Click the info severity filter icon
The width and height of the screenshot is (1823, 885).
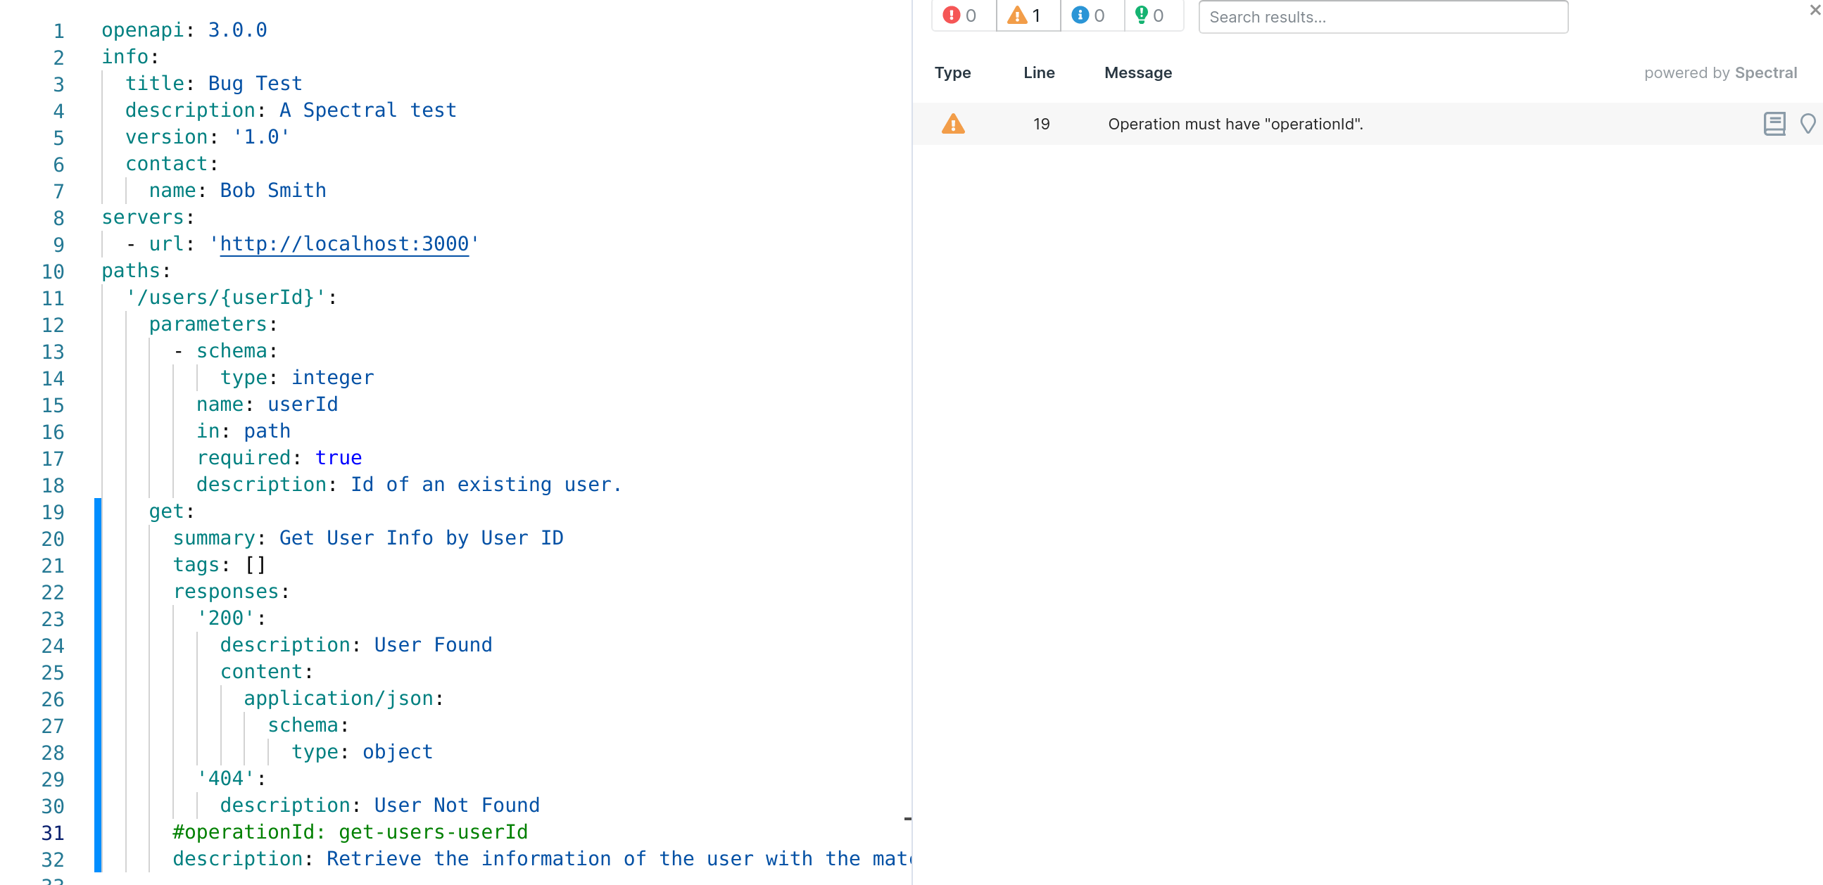(x=1080, y=15)
